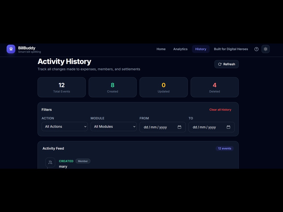283x212 pixels.
Task: Open calendar picker in To field
Action: [x=228, y=127]
